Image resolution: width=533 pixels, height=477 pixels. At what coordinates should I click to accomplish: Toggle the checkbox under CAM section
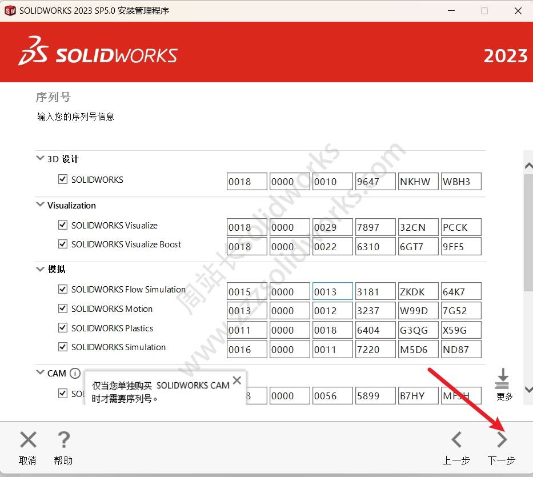(62, 394)
